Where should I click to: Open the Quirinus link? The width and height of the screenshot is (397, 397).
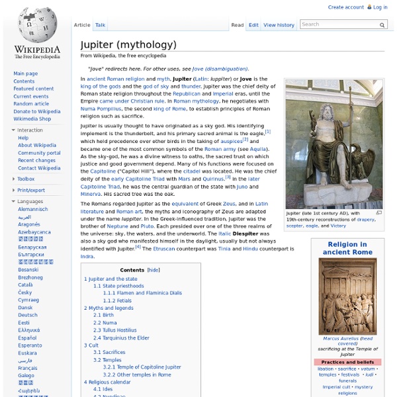pyautogui.click(x=214, y=179)
